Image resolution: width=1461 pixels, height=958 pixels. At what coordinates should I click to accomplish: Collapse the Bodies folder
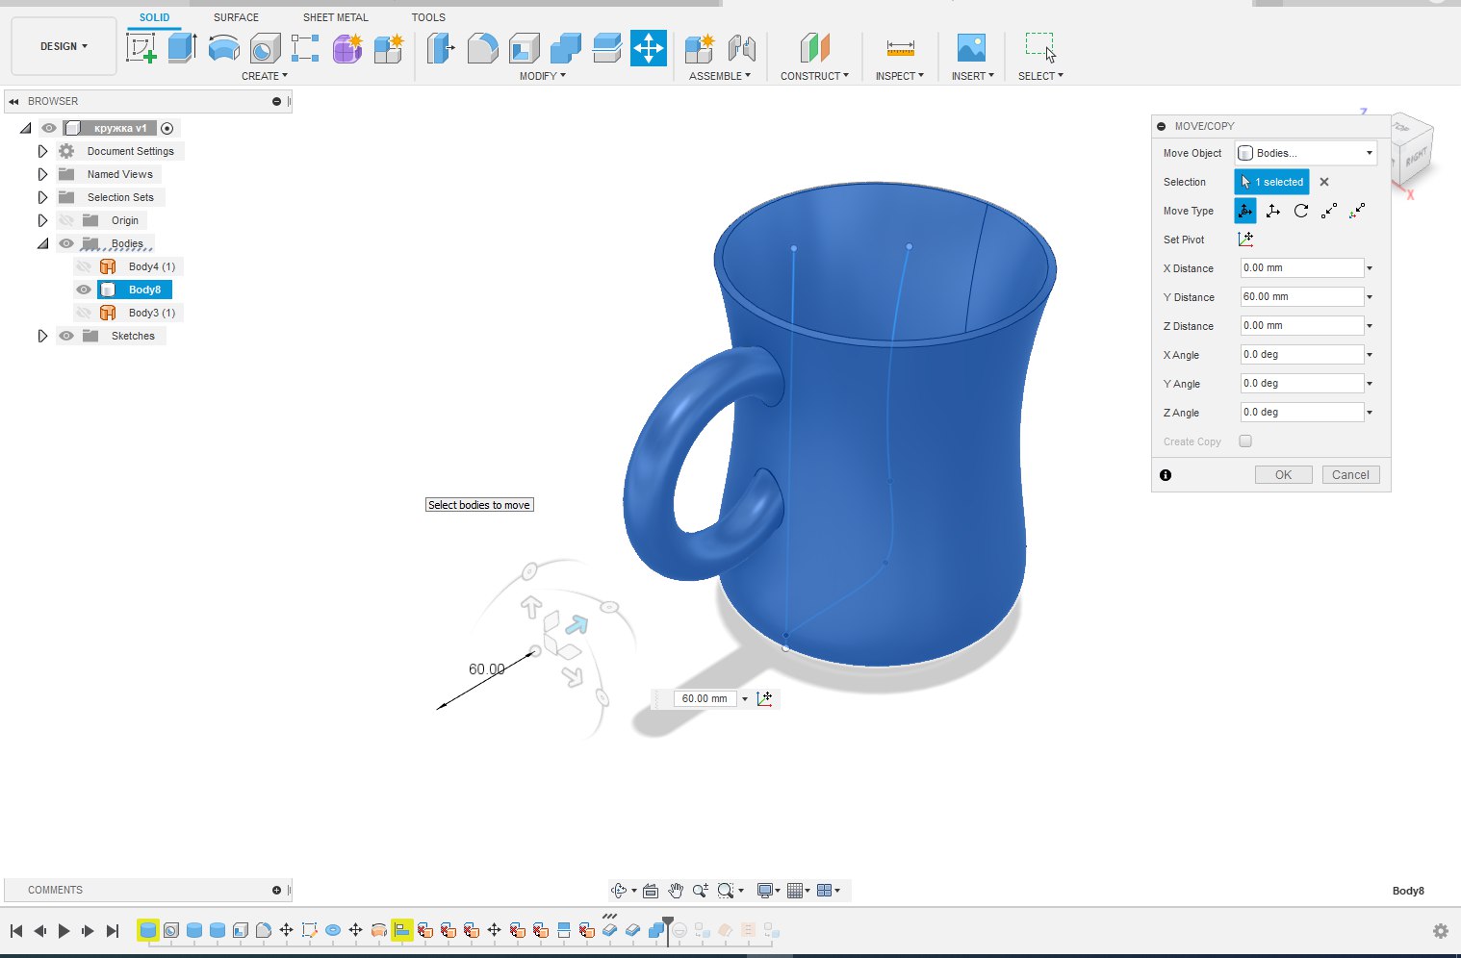pyautogui.click(x=42, y=243)
